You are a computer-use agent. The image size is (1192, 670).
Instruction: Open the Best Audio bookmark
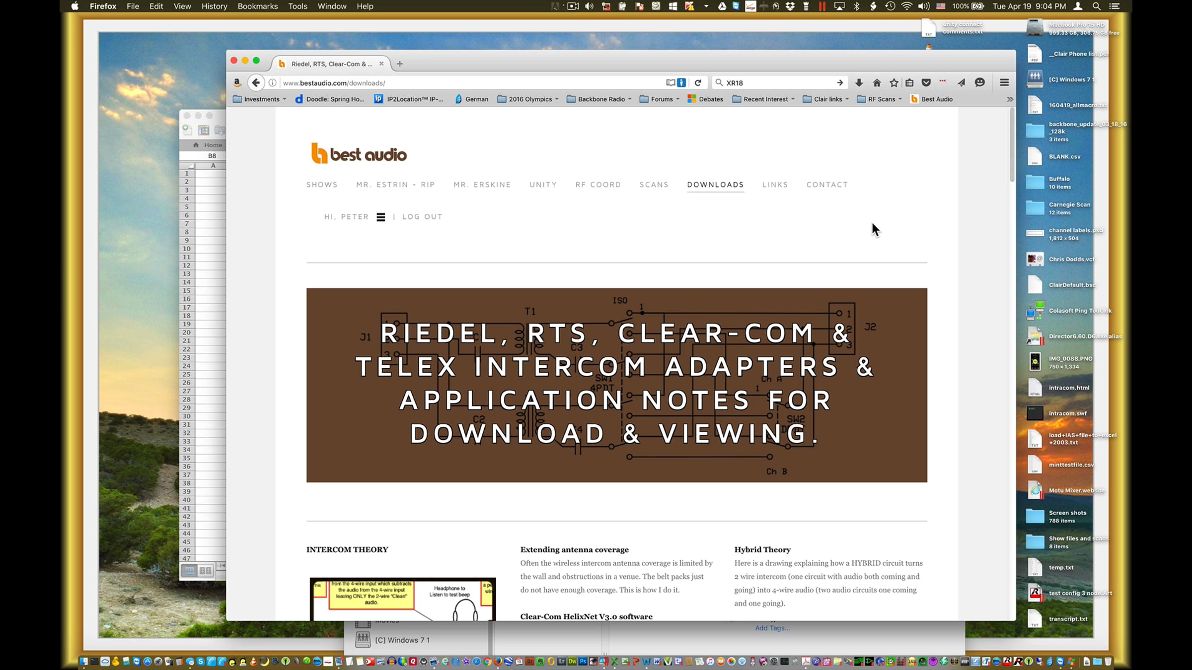932,99
